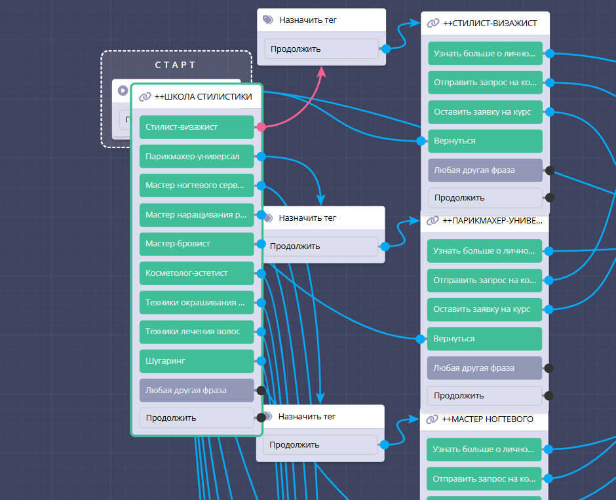The height and width of the screenshot is (500, 616).
Task: Click the link icon beside ++МАСТЕР НОГТЕВОГО title
Action: point(432,419)
